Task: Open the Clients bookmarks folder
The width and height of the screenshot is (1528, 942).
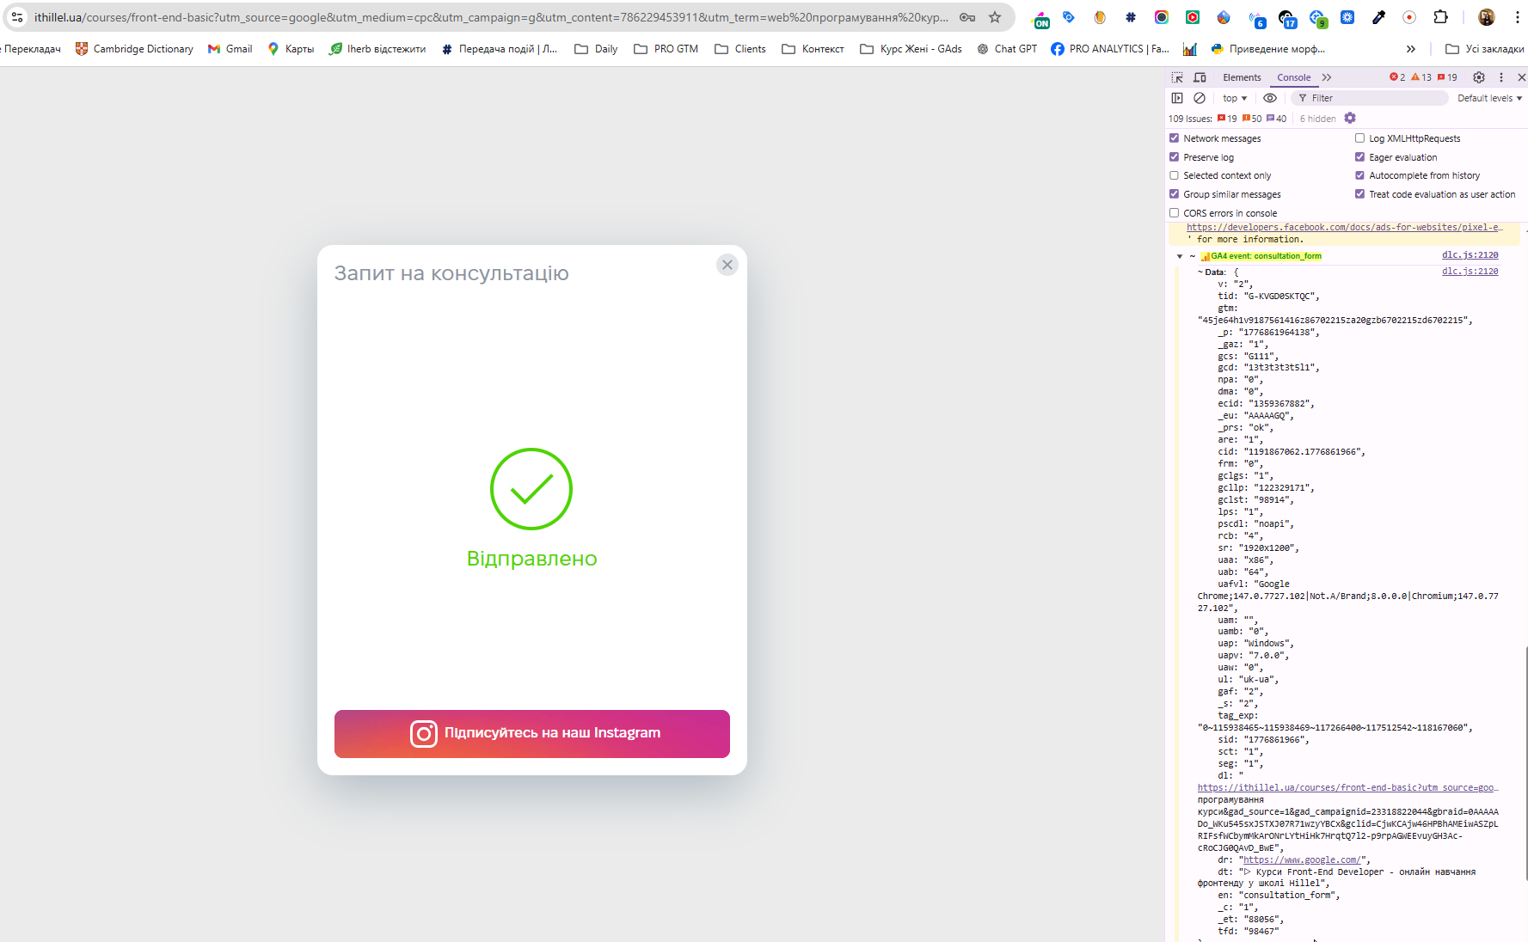Action: (740, 49)
